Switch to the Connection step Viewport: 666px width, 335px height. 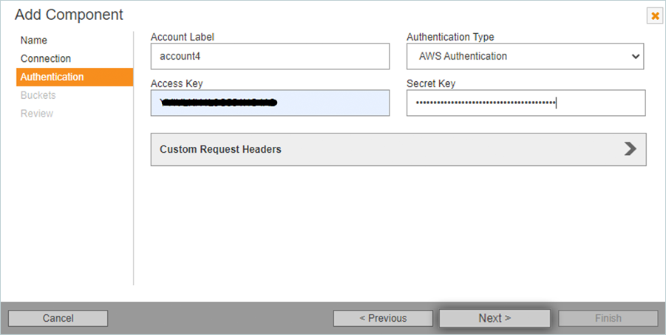[x=46, y=59]
